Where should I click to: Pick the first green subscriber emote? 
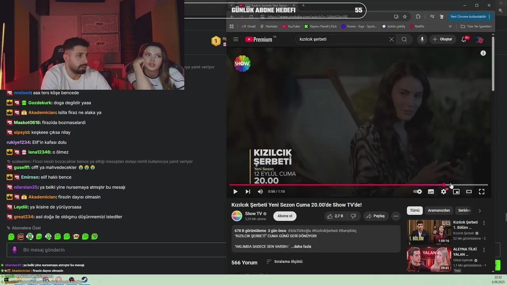[x=11, y=237]
